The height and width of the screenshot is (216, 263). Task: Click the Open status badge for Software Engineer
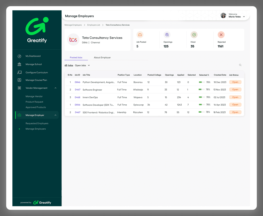tap(235, 90)
